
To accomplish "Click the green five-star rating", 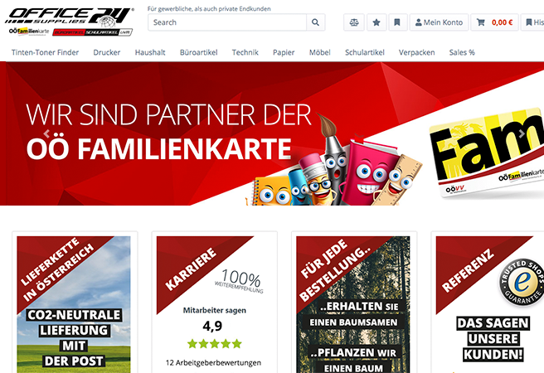I will pos(215,344).
